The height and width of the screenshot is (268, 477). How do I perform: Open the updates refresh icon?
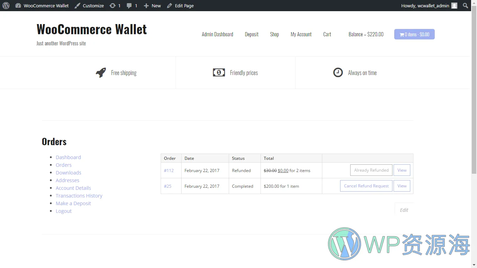(112, 6)
